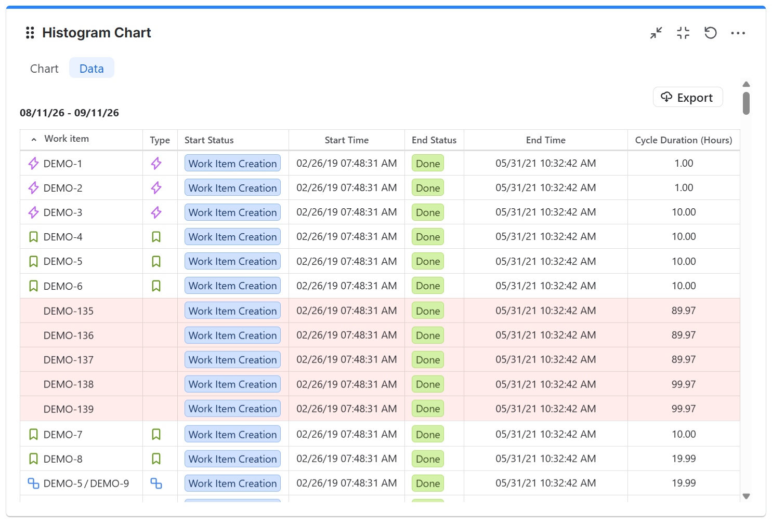Sort by Cycle Duration (Hours) header
Viewport: 772px width, 524px height.
click(684, 140)
